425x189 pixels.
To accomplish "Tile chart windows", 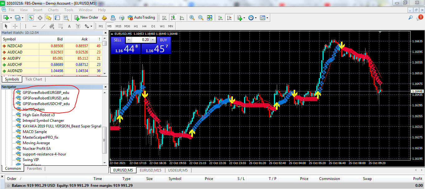I will 210,18.
